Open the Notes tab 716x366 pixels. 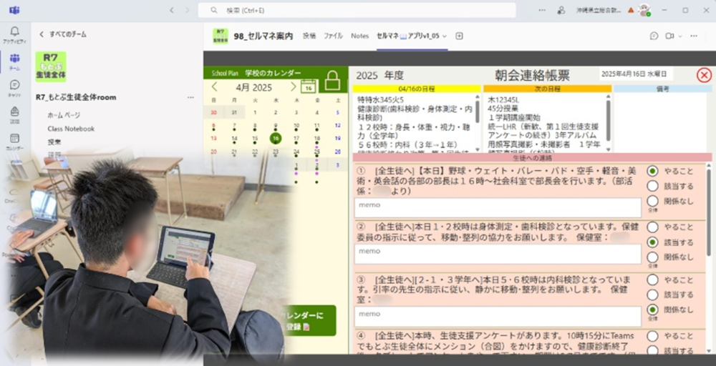point(360,36)
